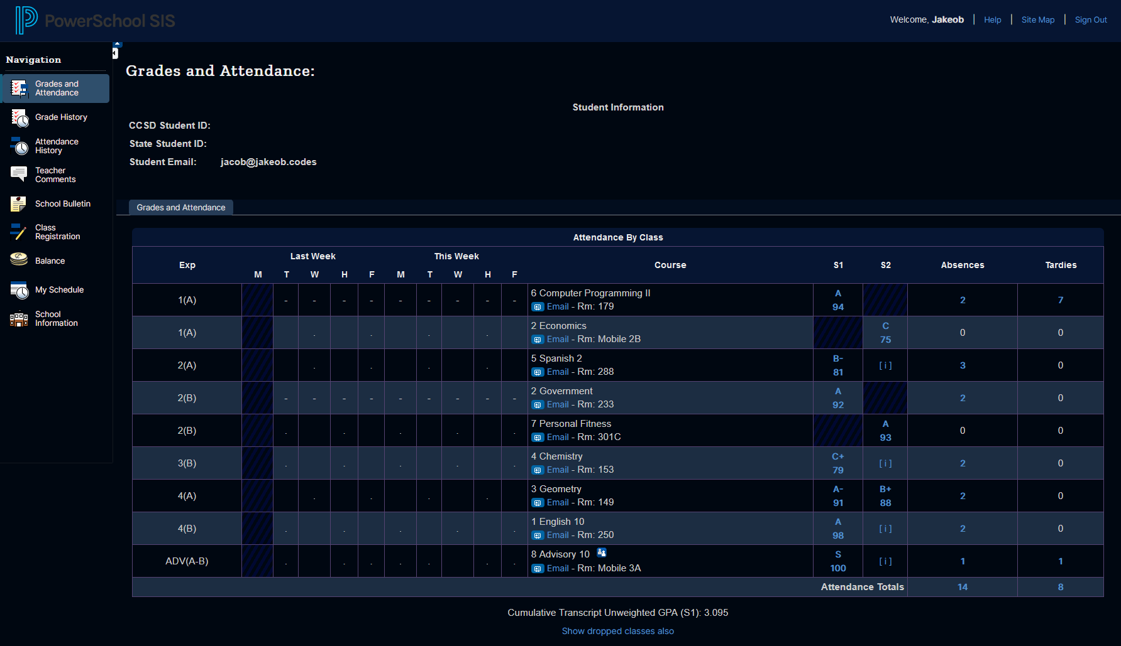Click the School Information building icon
Screen dimensions: 1121x646
pos(19,319)
